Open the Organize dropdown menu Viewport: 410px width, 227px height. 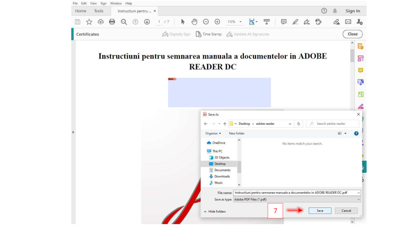(x=213, y=133)
